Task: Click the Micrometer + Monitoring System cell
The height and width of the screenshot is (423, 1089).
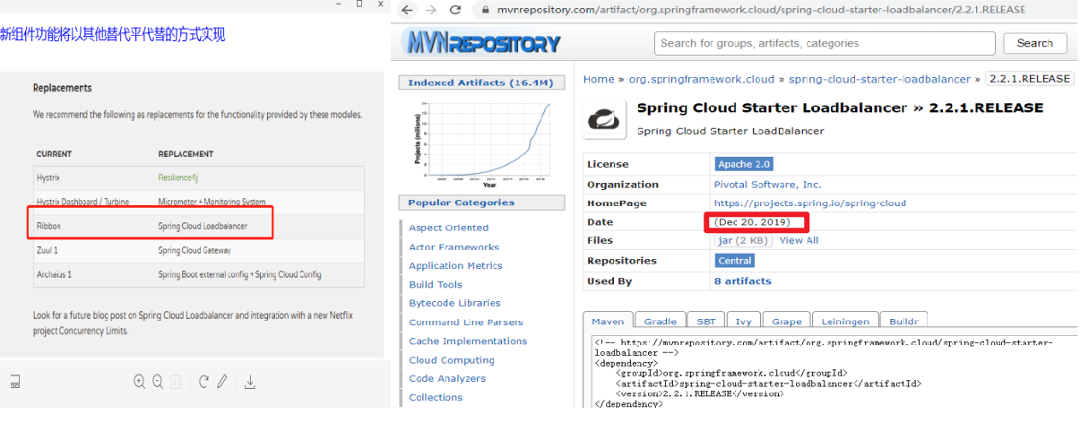Action: 212,202
